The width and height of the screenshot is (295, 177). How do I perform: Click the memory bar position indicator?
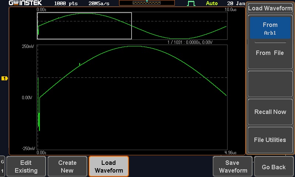147,3
